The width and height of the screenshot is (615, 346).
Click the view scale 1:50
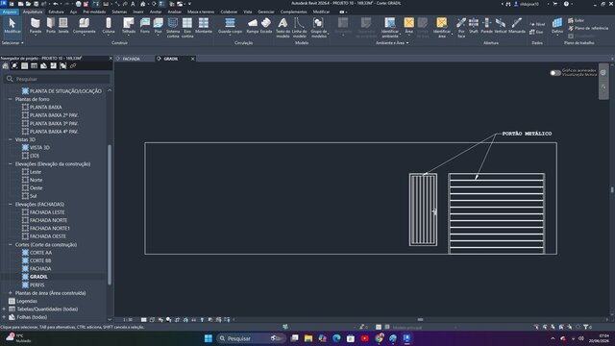tap(128, 320)
